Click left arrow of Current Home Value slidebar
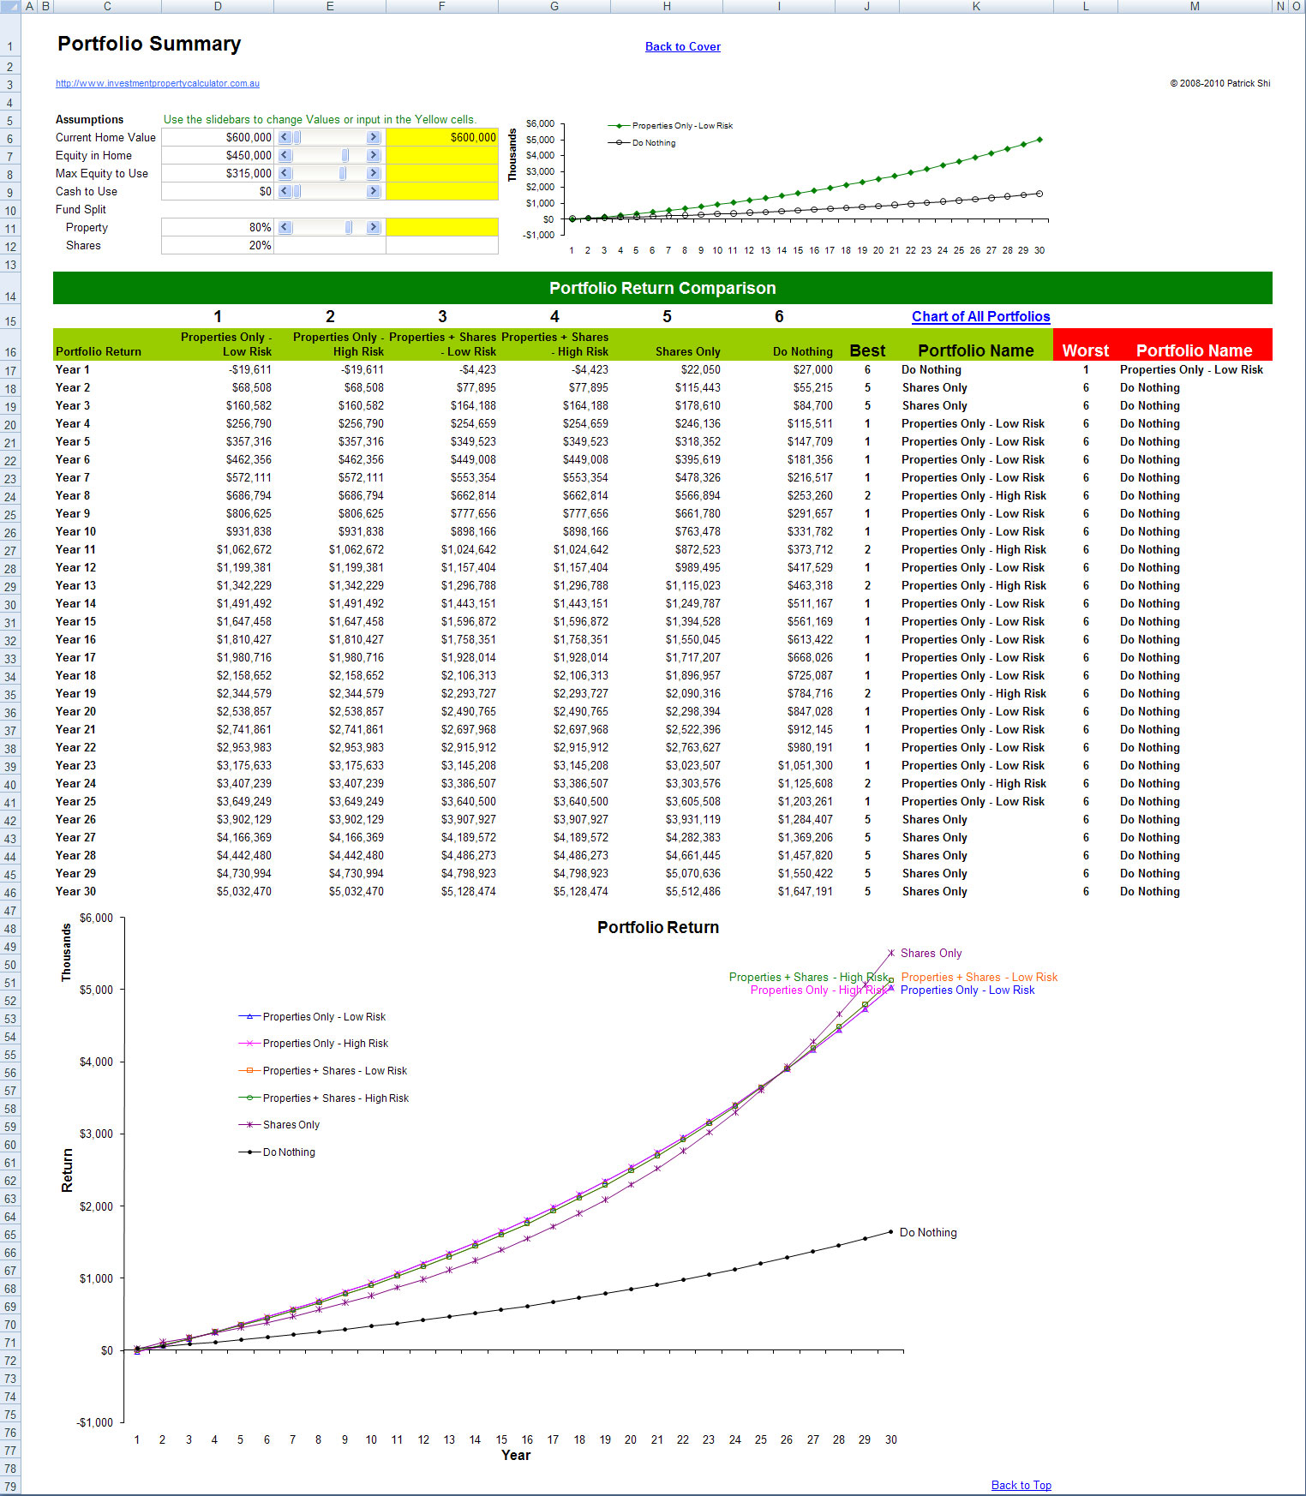 pyautogui.click(x=285, y=137)
